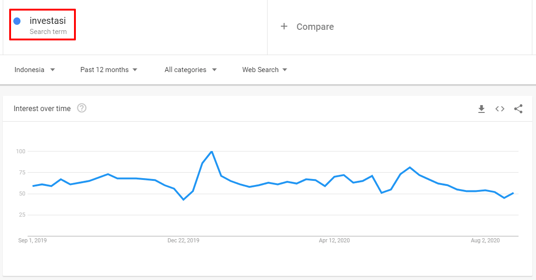Expand the Past 12 months dropdown

click(x=108, y=70)
